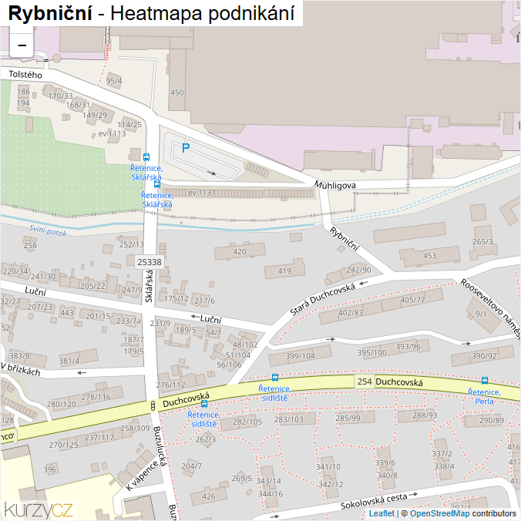Screen dimensions: 521x521
Task: Click building number 399/104
Action: coord(300,356)
